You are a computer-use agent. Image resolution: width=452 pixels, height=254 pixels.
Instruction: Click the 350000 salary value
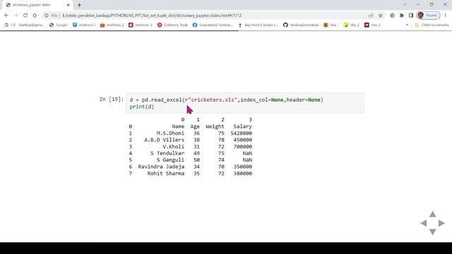(x=243, y=167)
